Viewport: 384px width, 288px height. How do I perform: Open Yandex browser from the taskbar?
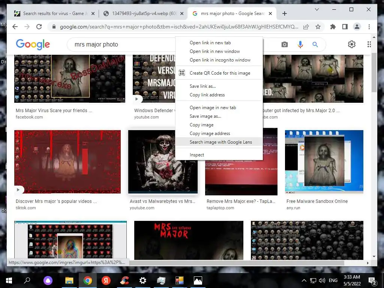(106, 280)
